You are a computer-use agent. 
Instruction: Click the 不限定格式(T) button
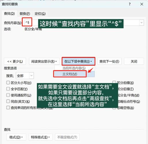tap(67, 137)
